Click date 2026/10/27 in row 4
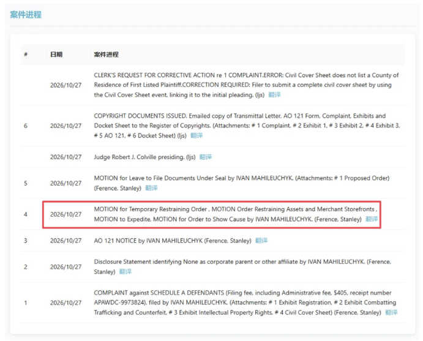Screen dimensions: 423x341 66,214
